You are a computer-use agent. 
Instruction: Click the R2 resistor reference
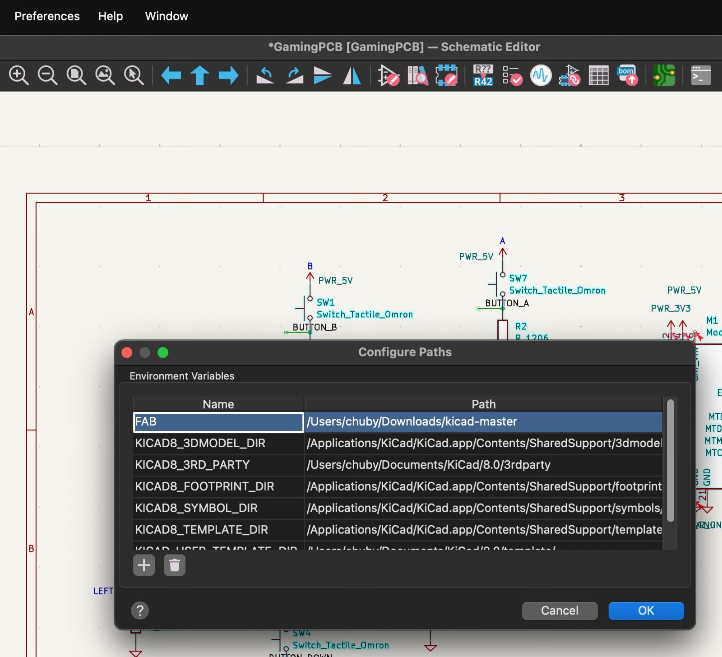click(521, 326)
